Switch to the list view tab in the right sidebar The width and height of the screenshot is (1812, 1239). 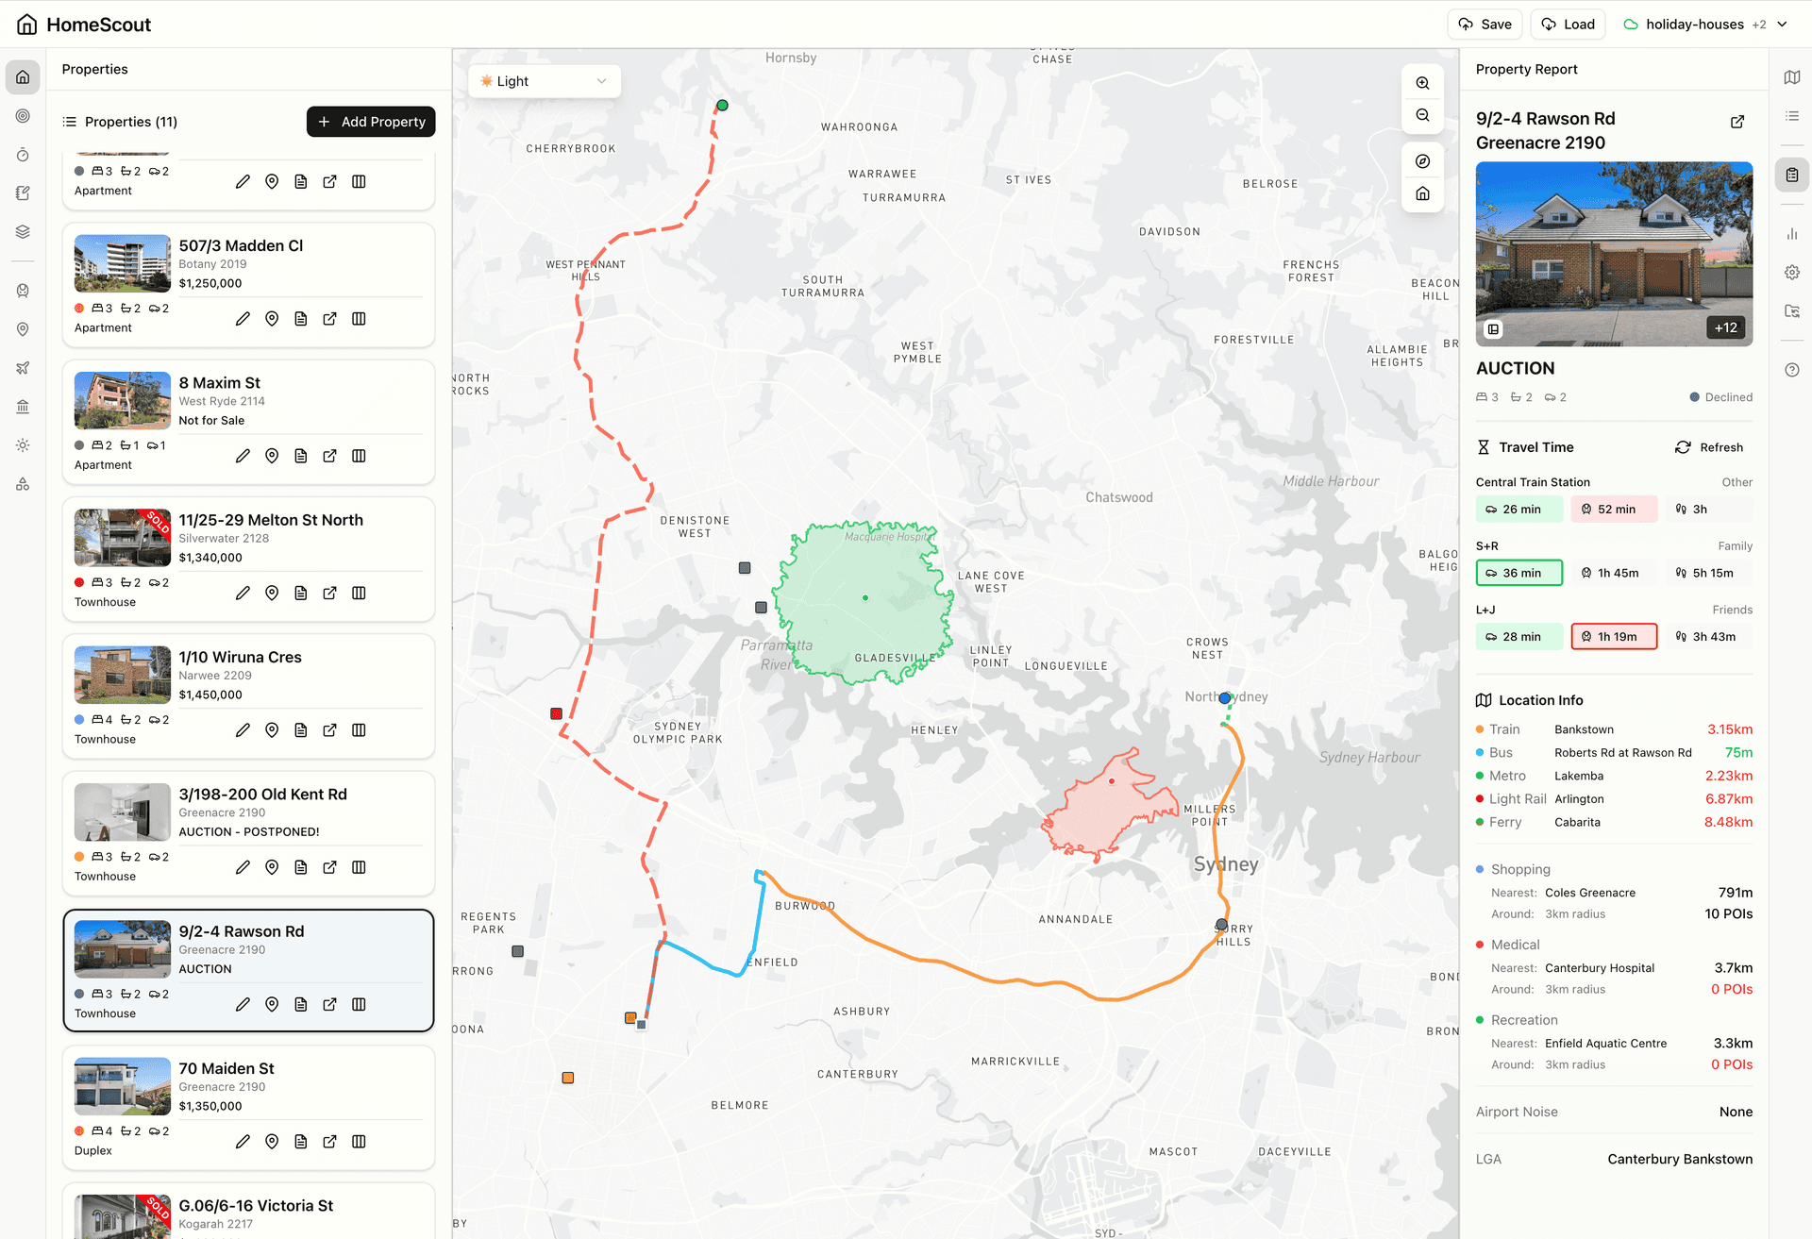tap(1791, 116)
